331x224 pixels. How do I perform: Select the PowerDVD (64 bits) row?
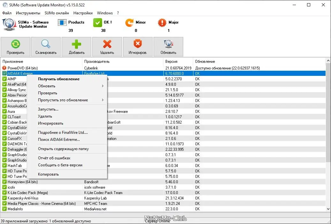[163, 68]
